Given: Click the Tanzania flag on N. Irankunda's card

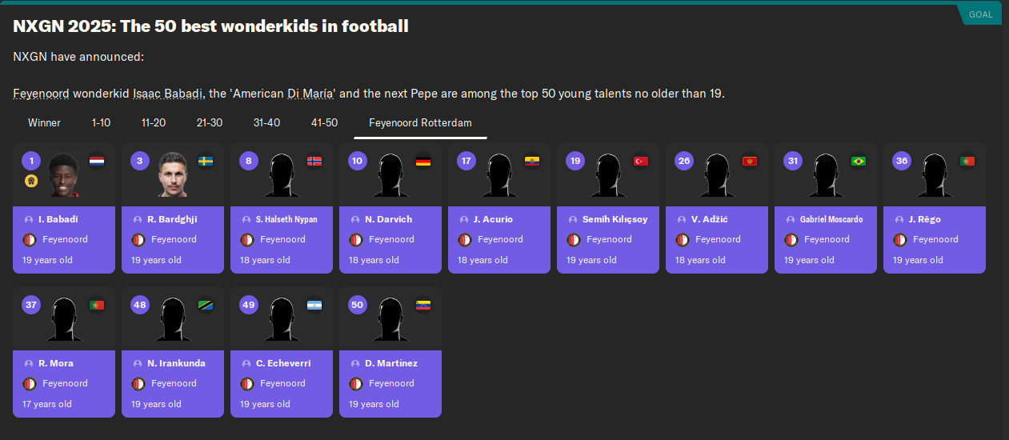Looking at the screenshot, I should click(206, 305).
